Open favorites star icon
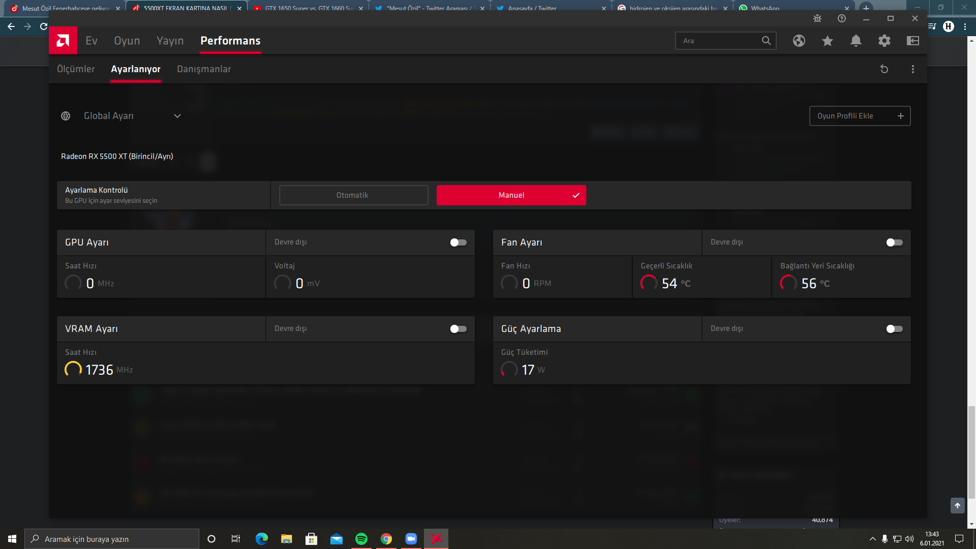Screen dimensions: 976x549 828,41
